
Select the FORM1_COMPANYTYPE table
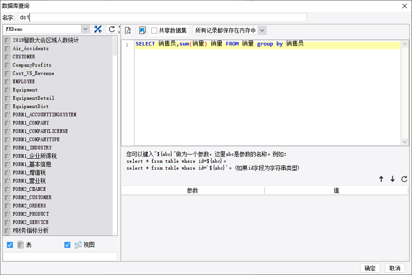(36, 139)
